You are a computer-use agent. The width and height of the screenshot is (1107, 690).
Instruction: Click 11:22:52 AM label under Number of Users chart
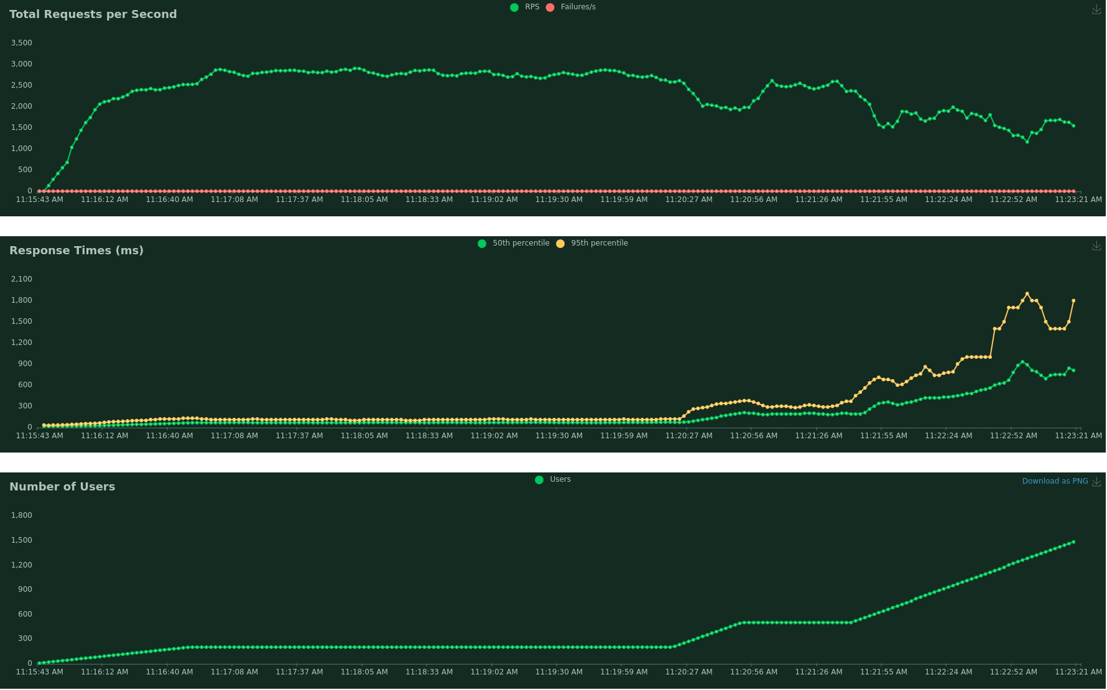pyautogui.click(x=1013, y=672)
